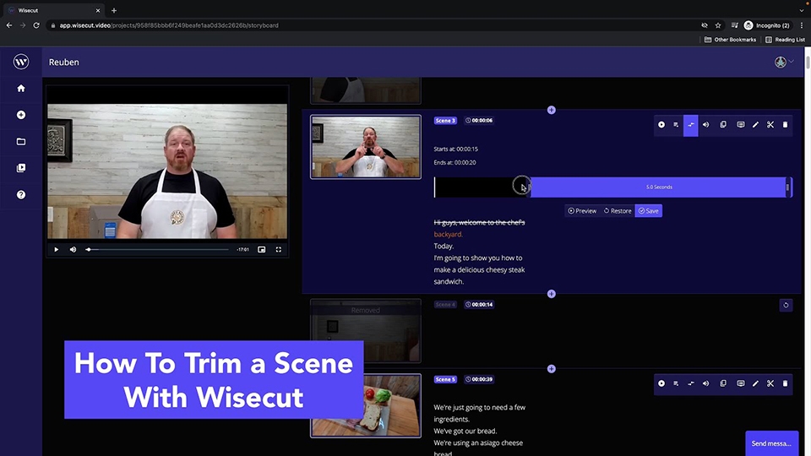The image size is (811, 456).
Task: Play the preview video
Action: pyautogui.click(x=56, y=250)
